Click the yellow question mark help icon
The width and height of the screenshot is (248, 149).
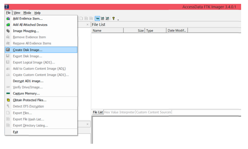click(113, 18)
